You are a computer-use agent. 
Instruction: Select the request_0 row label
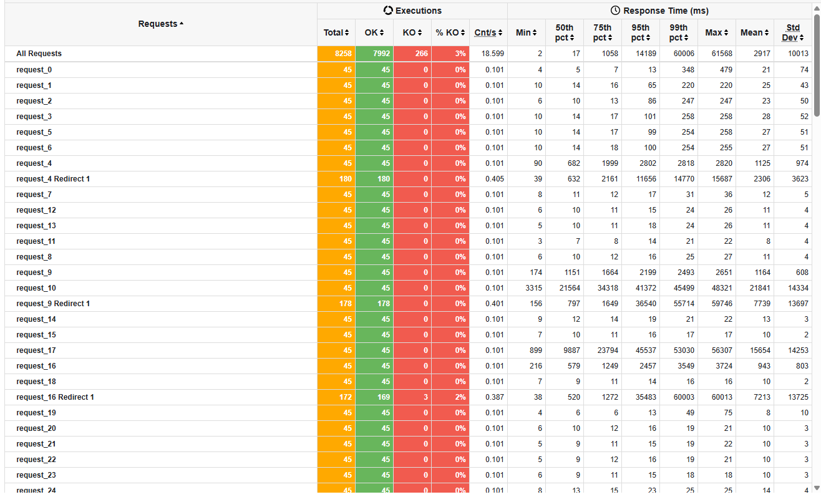34,70
